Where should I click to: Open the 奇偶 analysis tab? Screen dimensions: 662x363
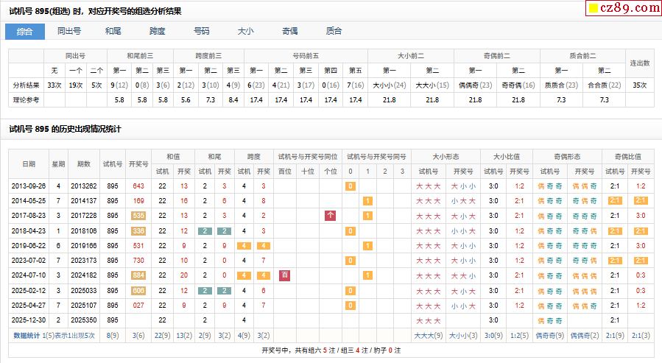tap(290, 32)
